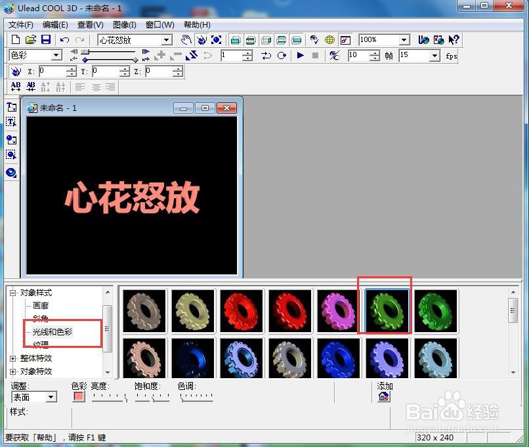Stop the animation playback
This screenshot has width=529, height=447.
(x=315, y=55)
